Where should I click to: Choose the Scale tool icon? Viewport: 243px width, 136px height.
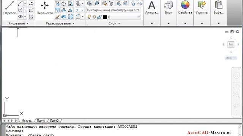(57, 10)
